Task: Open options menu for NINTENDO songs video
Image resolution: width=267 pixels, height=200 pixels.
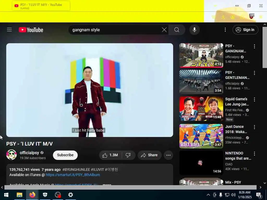Action: point(254,154)
